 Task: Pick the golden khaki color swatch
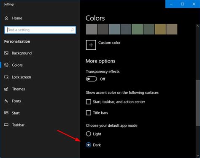point(160,29)
